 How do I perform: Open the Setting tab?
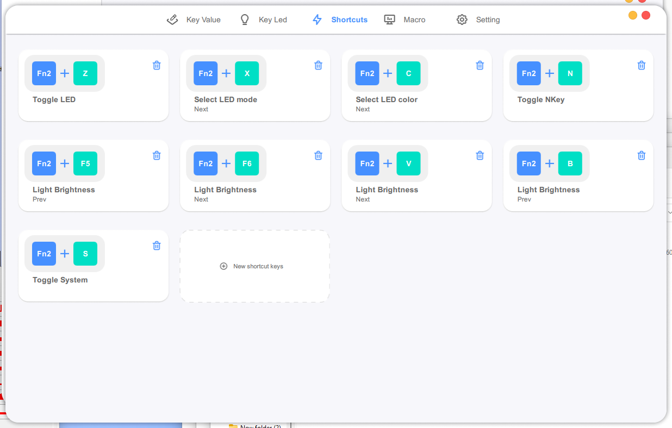coord(478,20)
